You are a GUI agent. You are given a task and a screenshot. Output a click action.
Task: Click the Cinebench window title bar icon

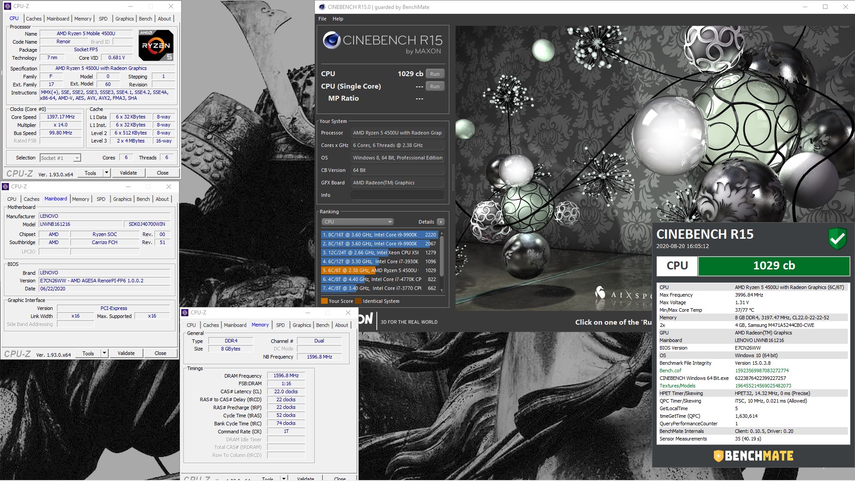tap(322, 7)
